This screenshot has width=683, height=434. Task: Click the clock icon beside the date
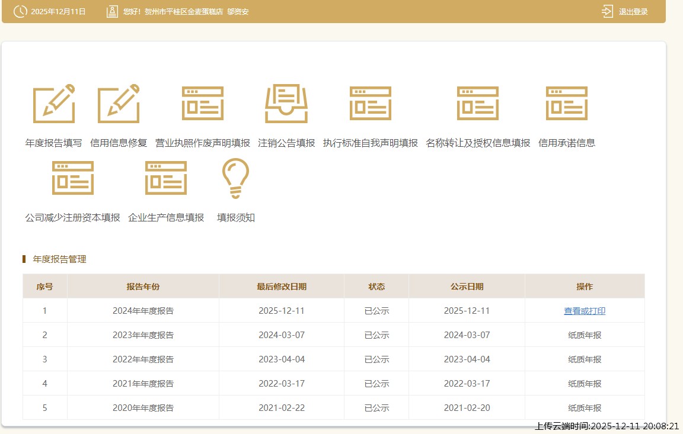[20, 11]
